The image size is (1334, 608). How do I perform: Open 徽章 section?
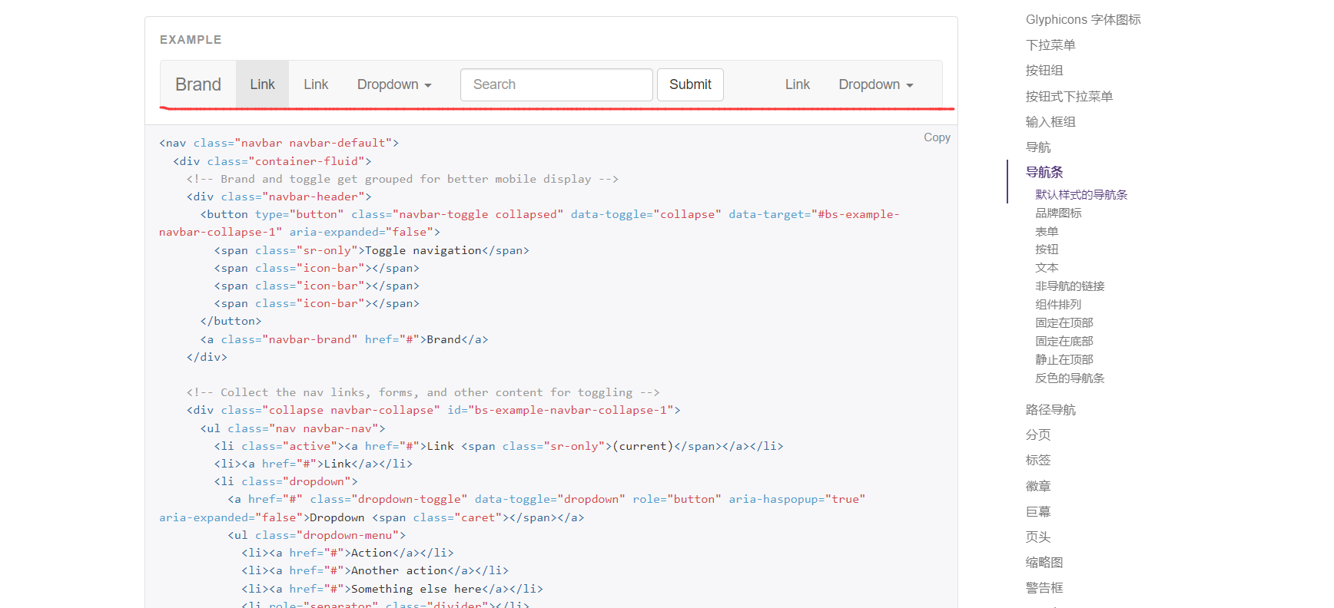point(1038,487)
